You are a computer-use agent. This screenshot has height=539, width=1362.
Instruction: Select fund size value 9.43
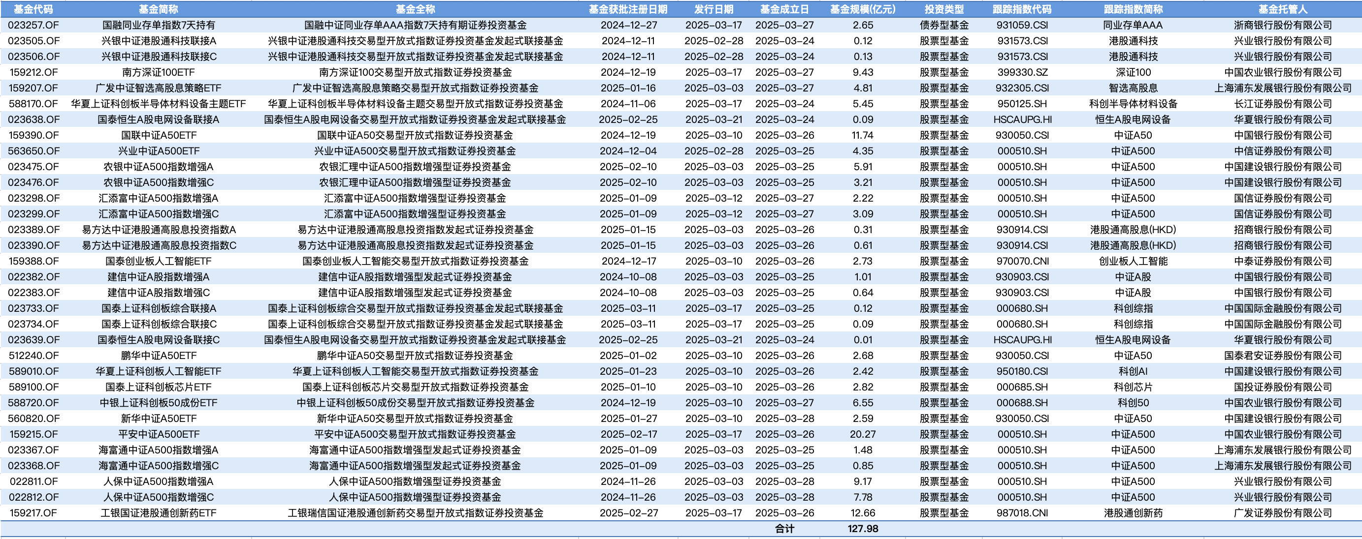(x=862, y=72)
